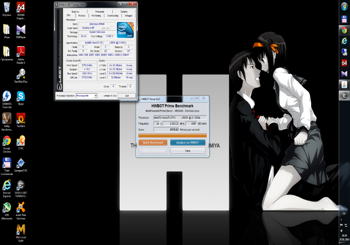Image resolution: width=350 pixels, height=245 pixels.
Task: Launch the avast! Free Antivirus desktop shortcut
Action: 21,211
